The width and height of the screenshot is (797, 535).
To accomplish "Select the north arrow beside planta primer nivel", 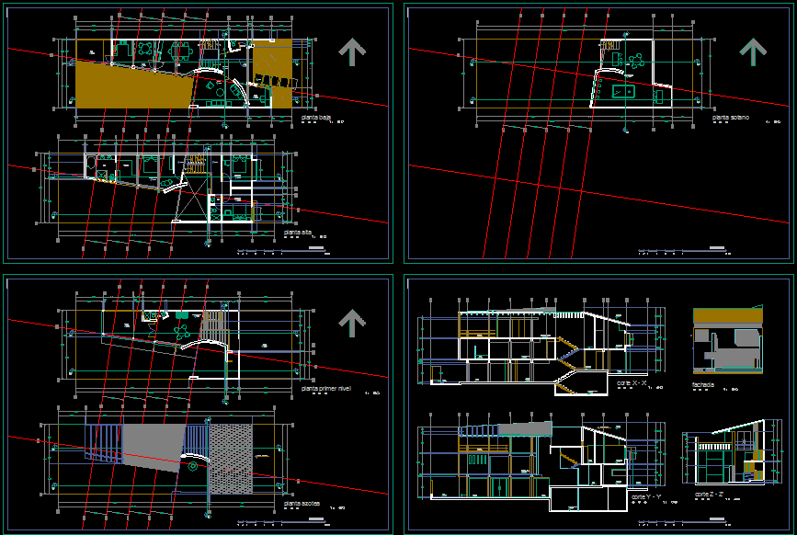I will pos(352,322).
